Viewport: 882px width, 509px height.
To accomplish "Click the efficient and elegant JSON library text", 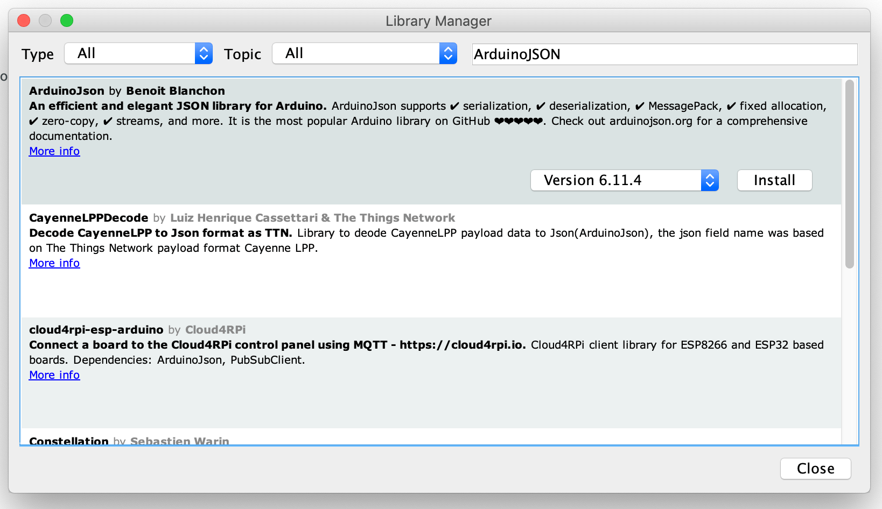I will point(178,106).
